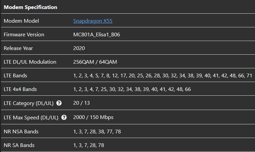Screen dimensions: 255x152
Task: Select the MC801A_Elisa1_B06 firmware value
Action: click(97, 35)
